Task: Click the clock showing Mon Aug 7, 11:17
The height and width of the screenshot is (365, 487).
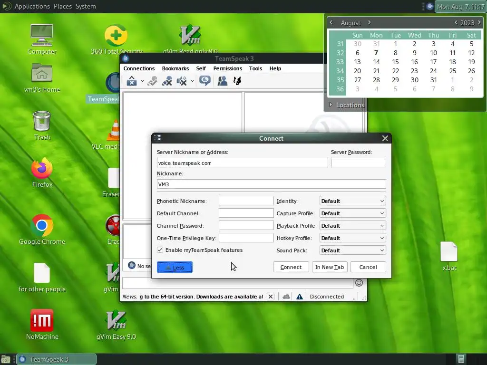Action: pos(460,7)
